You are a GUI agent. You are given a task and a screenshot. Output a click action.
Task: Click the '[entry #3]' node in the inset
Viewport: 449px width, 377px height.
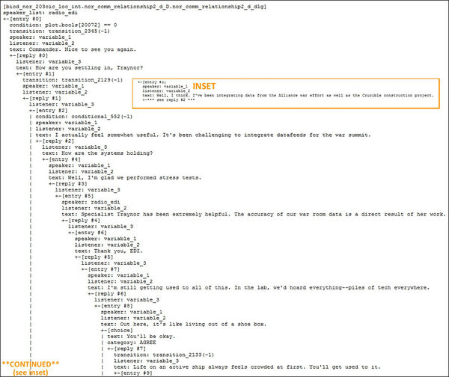[x=152, y=82]
